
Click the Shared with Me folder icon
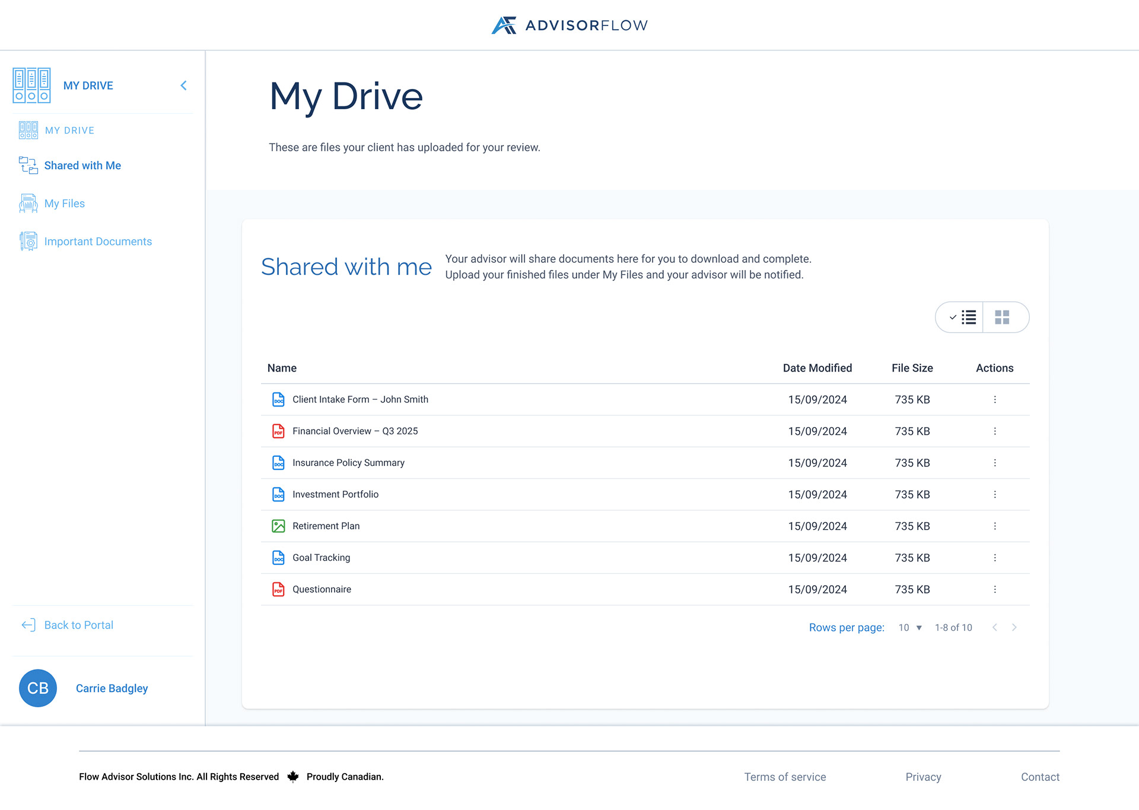[28, 165]
